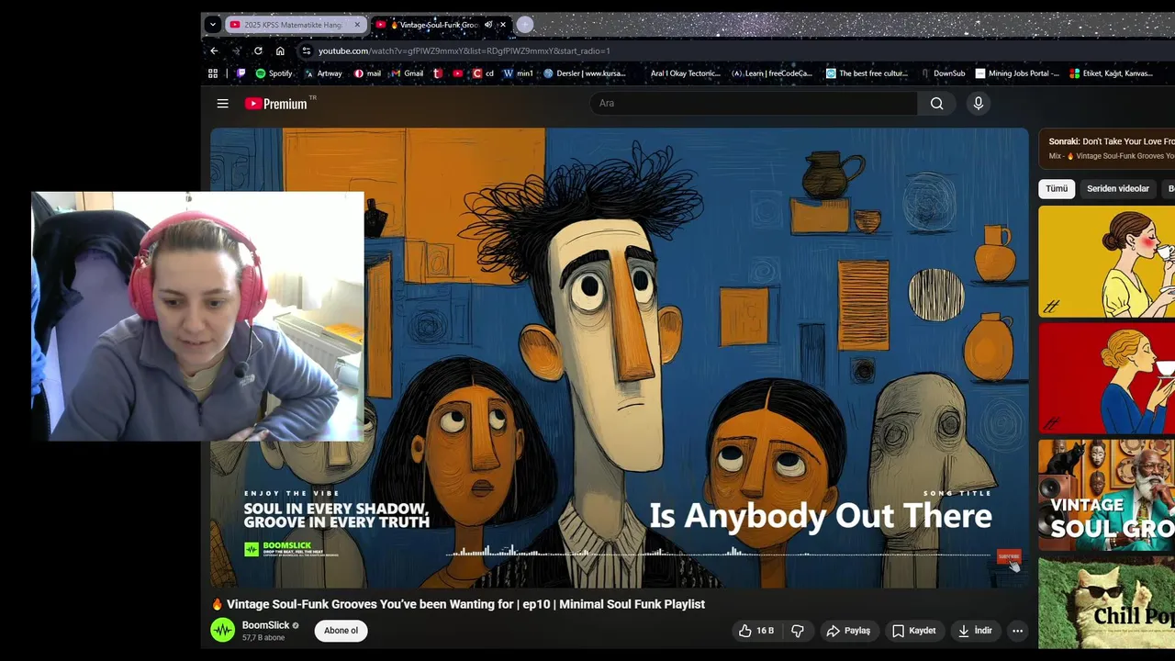Go back with the browser back arrow
The height and width of the screenshot is (661, 1175).
[x=214, y=51]
